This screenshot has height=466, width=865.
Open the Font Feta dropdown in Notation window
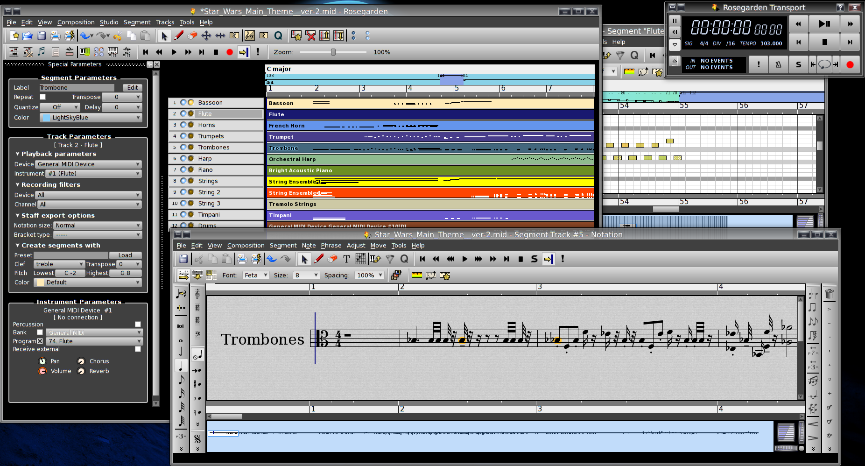[255, 275]
